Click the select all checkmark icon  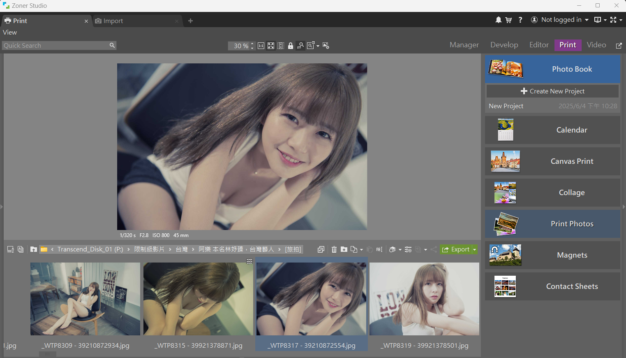(321, 249)
